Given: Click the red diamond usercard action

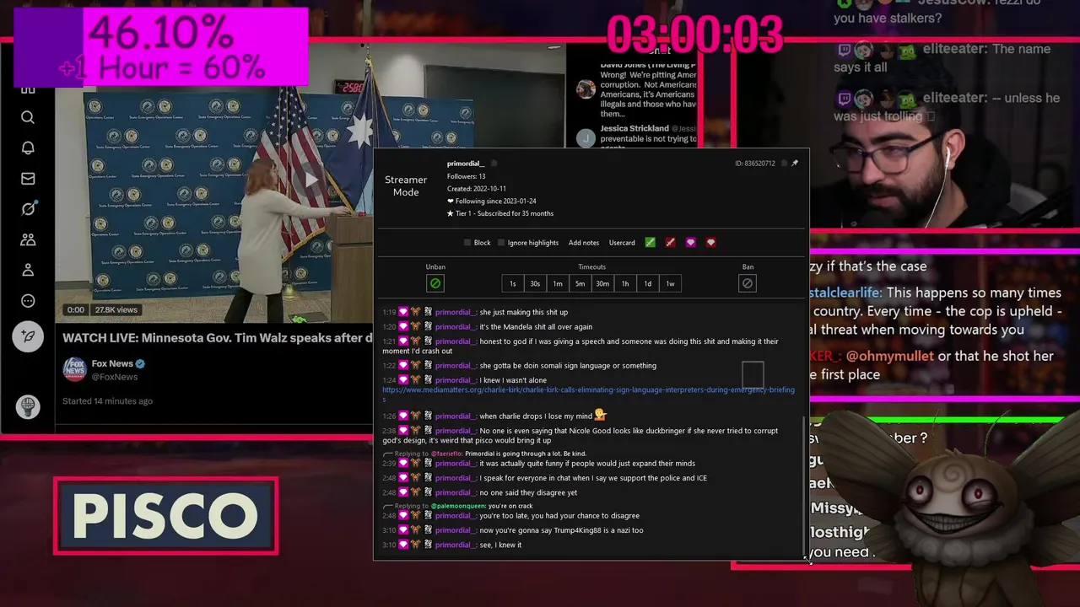Looking at the screenshot, I should click(711, 243).
